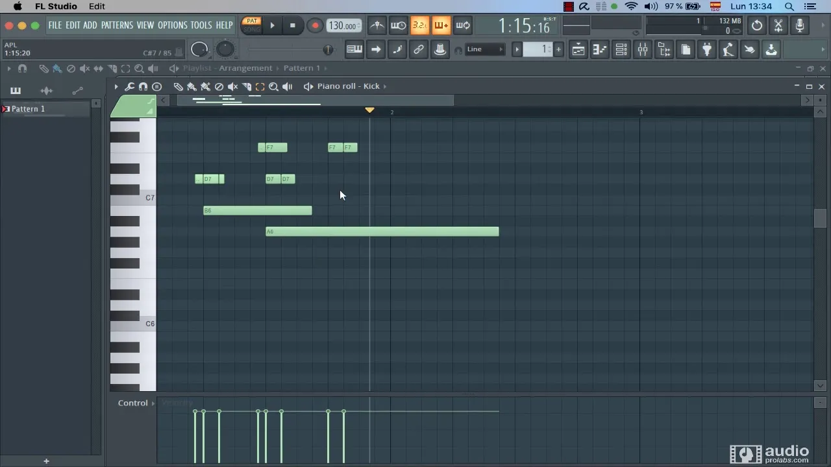
Task: Open Piano roll options arrow menu
Action: [x=116, y=86]
